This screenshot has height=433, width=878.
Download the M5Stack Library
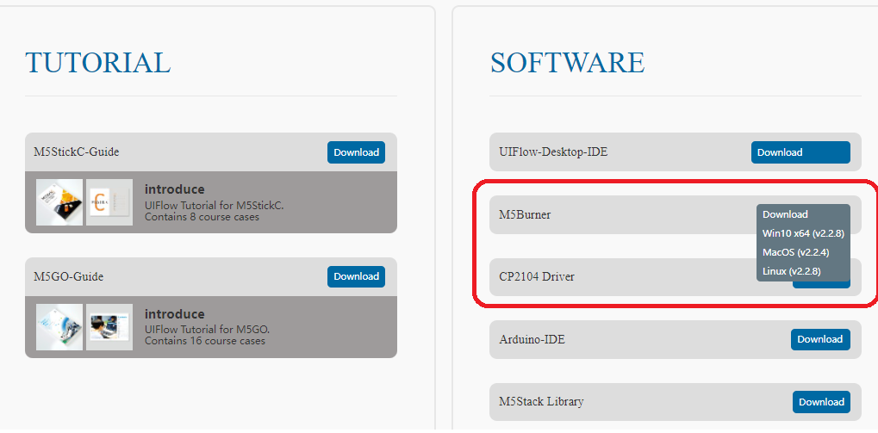click(821, 402)
